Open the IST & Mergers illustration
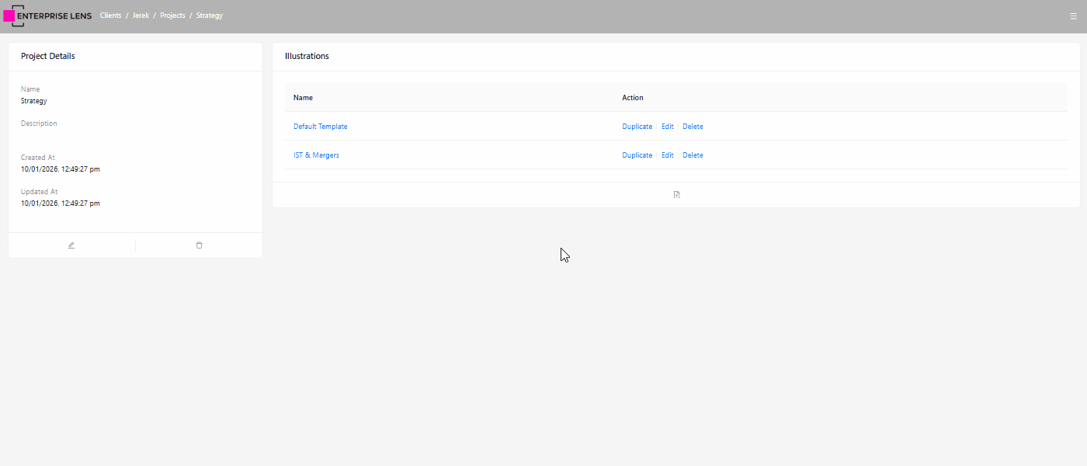 click(x=316, y=155)
